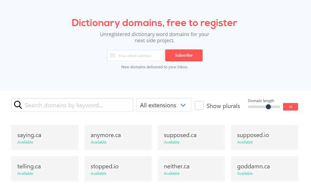Click the Show plurals label
The width and height of the screenshot is (311, 185).
(223, 106)
